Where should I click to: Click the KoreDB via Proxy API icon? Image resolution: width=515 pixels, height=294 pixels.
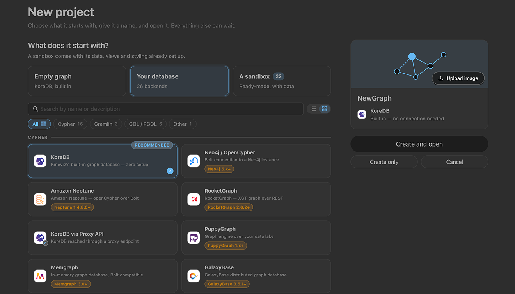pos(40,238)
